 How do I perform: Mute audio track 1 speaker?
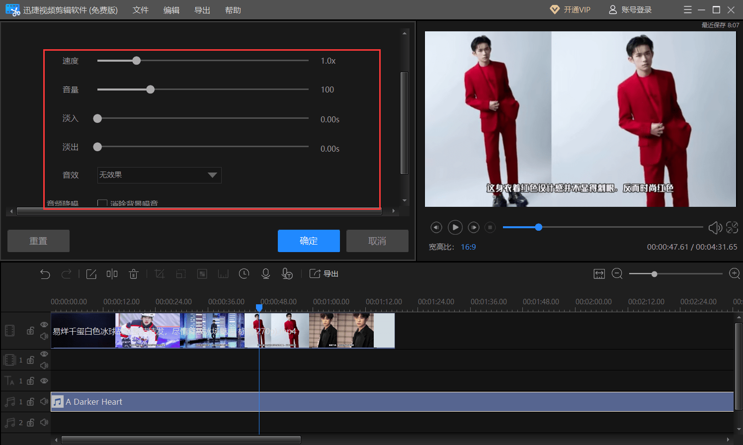click(x=44, y=401)
